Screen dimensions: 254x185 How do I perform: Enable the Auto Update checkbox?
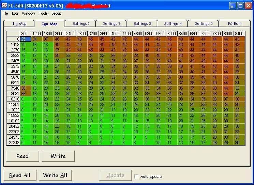coord(137,176)
